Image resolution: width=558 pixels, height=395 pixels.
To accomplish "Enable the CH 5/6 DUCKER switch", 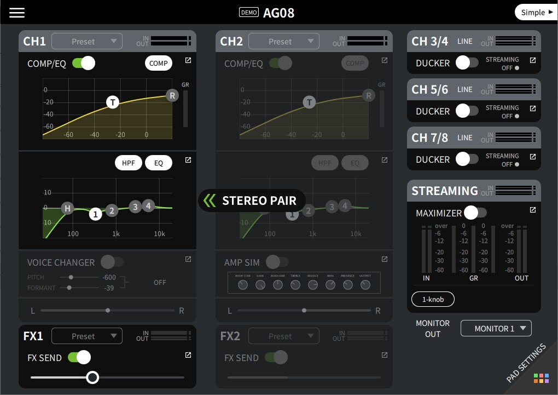I will [467, 111].
